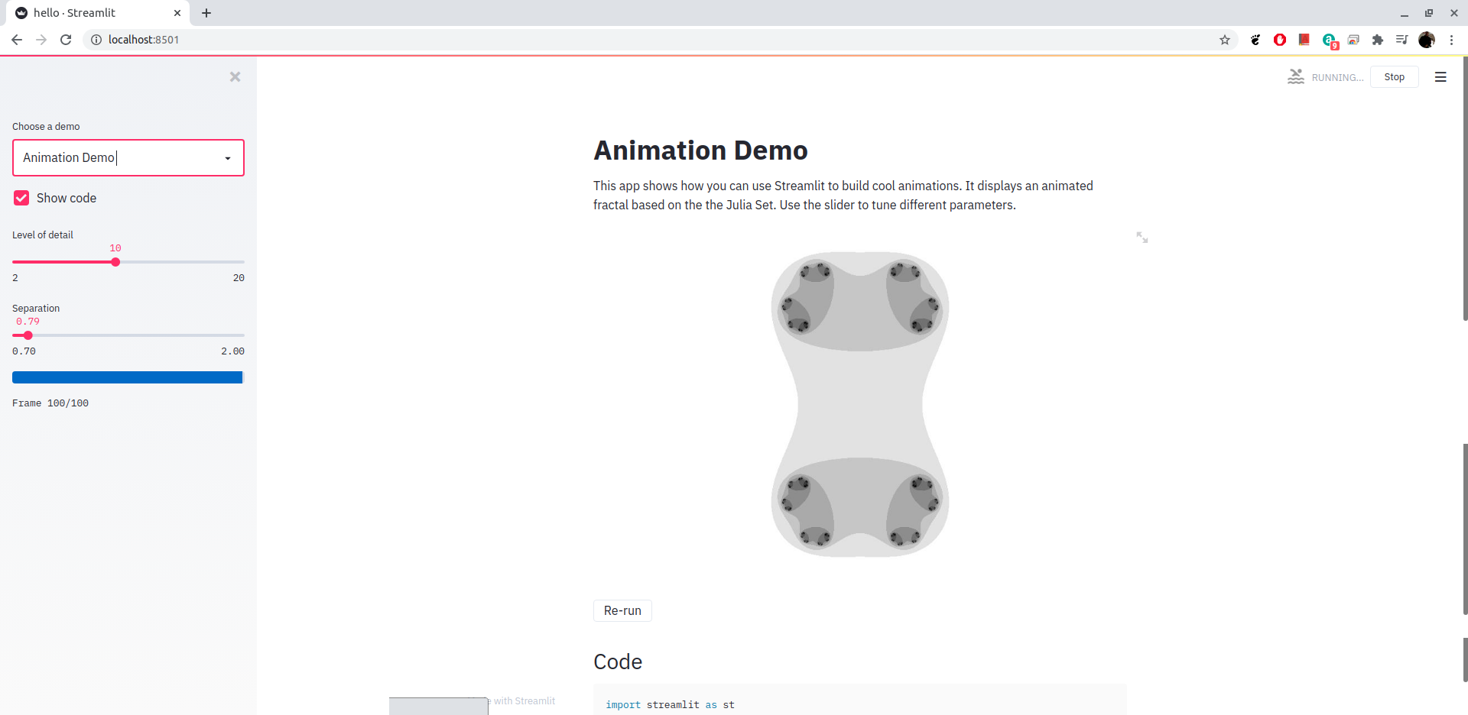Open the Chrome extensions puzzle icon
The image size is (1468, 715).
(x=1378, y=40)
